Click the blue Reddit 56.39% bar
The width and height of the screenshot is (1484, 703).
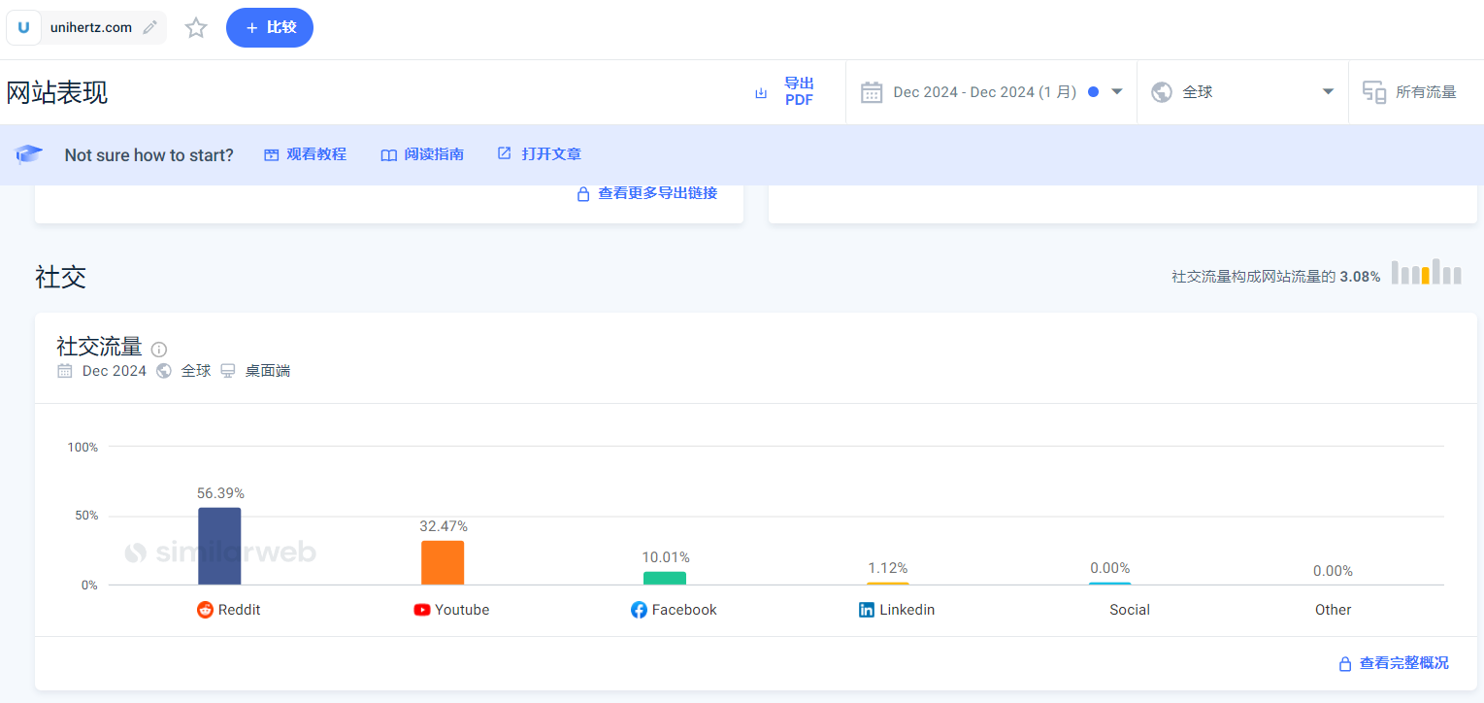coord(219,547)
